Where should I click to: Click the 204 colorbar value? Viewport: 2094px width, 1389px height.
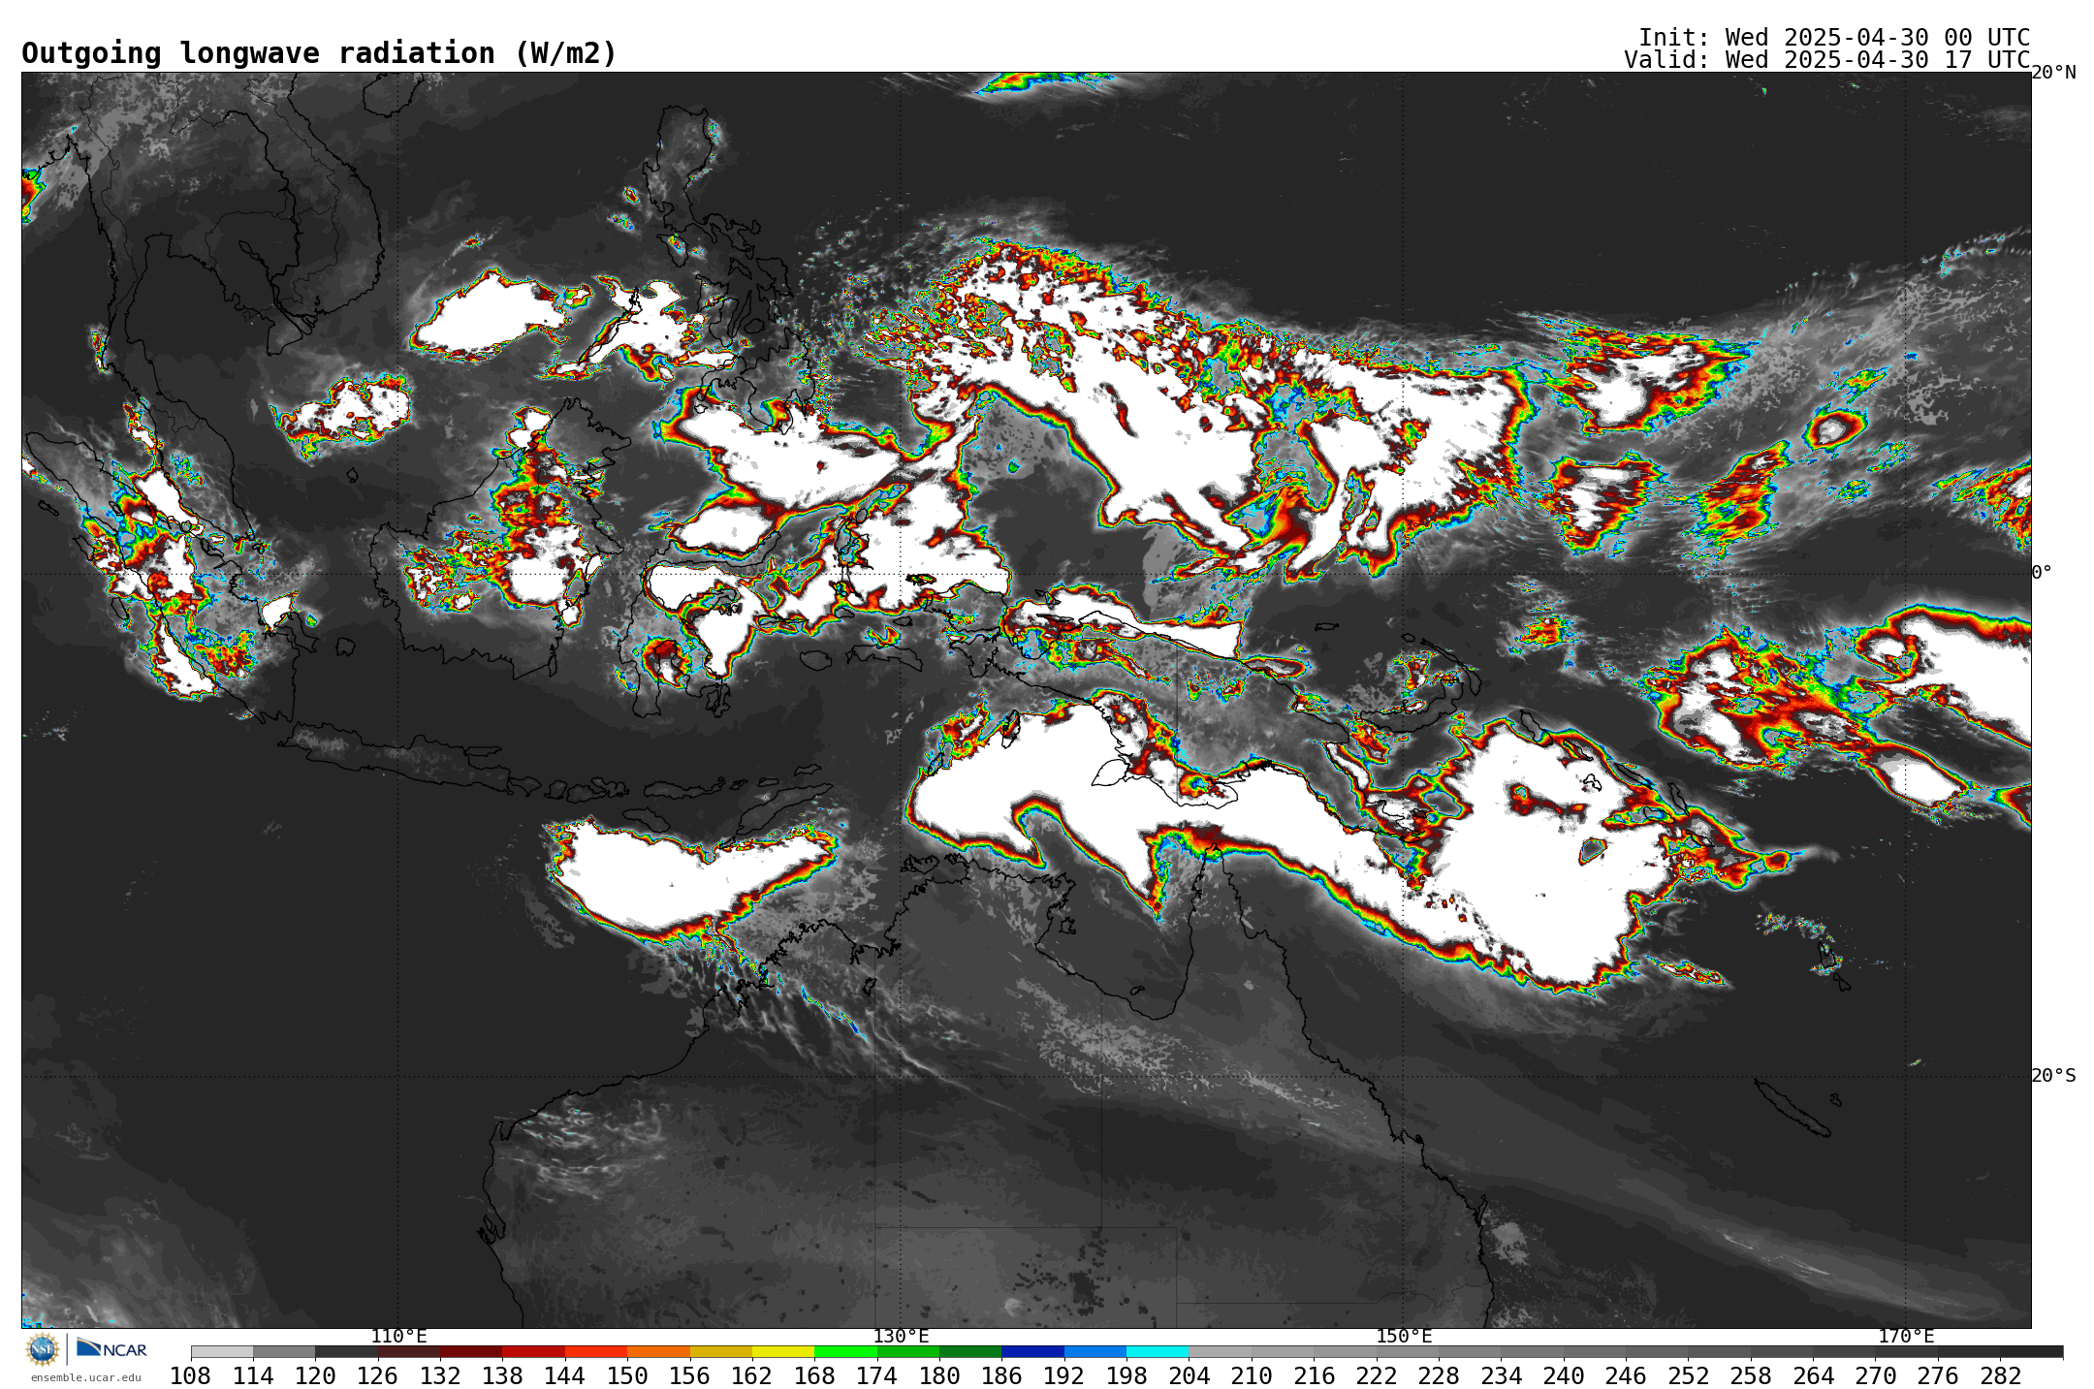click(x=1189, y=1376)
